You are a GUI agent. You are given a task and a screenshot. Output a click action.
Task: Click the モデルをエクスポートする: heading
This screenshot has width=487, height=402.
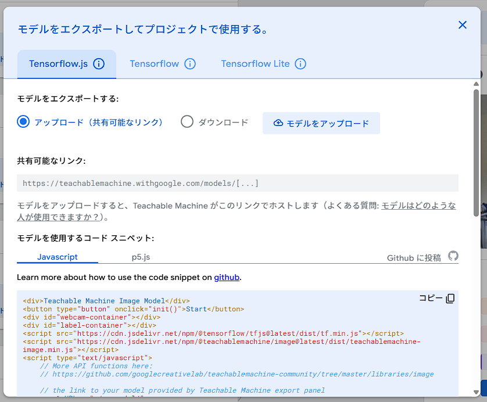[68, 99]
